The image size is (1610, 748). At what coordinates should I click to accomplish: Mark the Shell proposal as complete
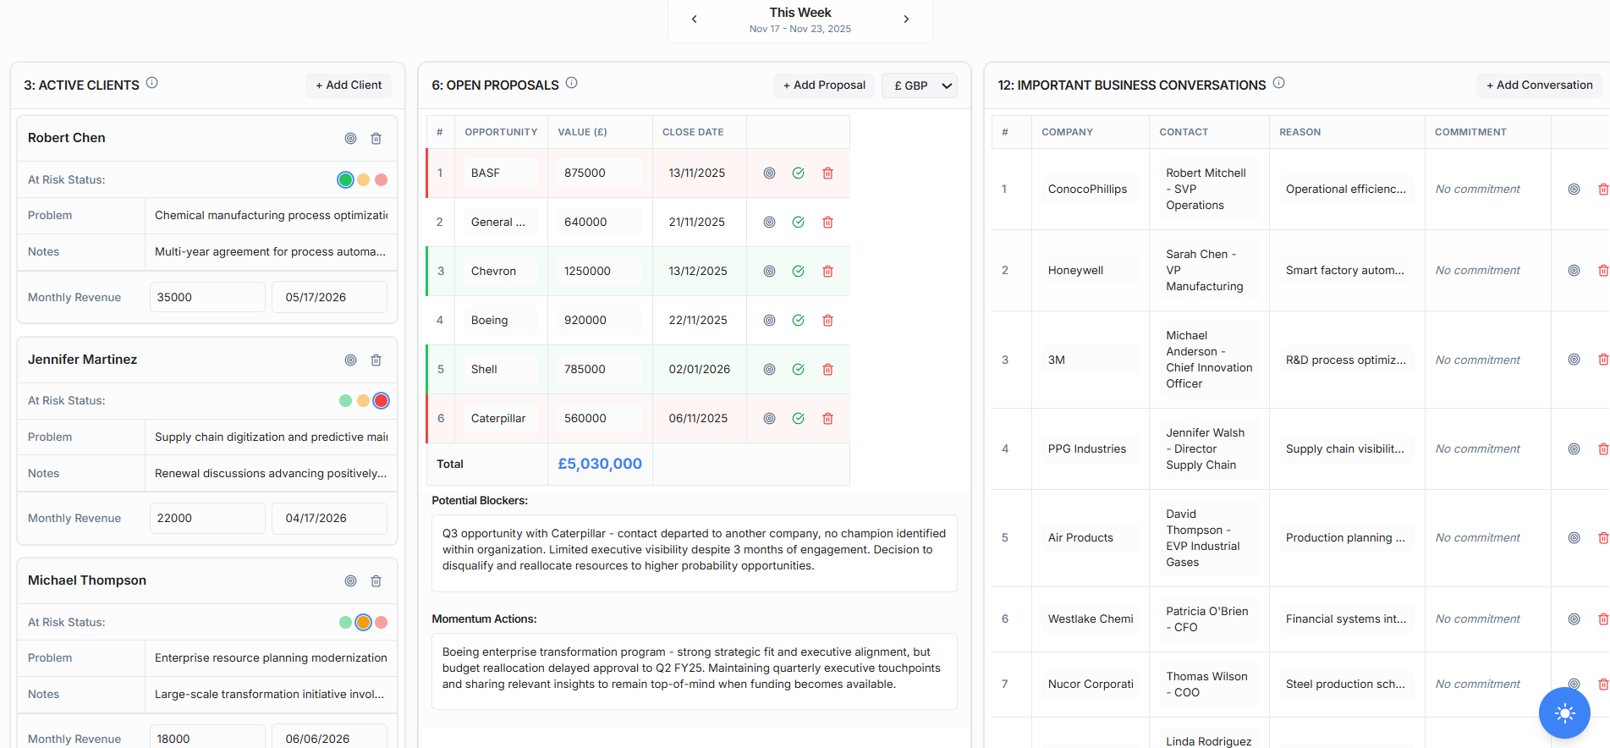click(x=798, y=370)
